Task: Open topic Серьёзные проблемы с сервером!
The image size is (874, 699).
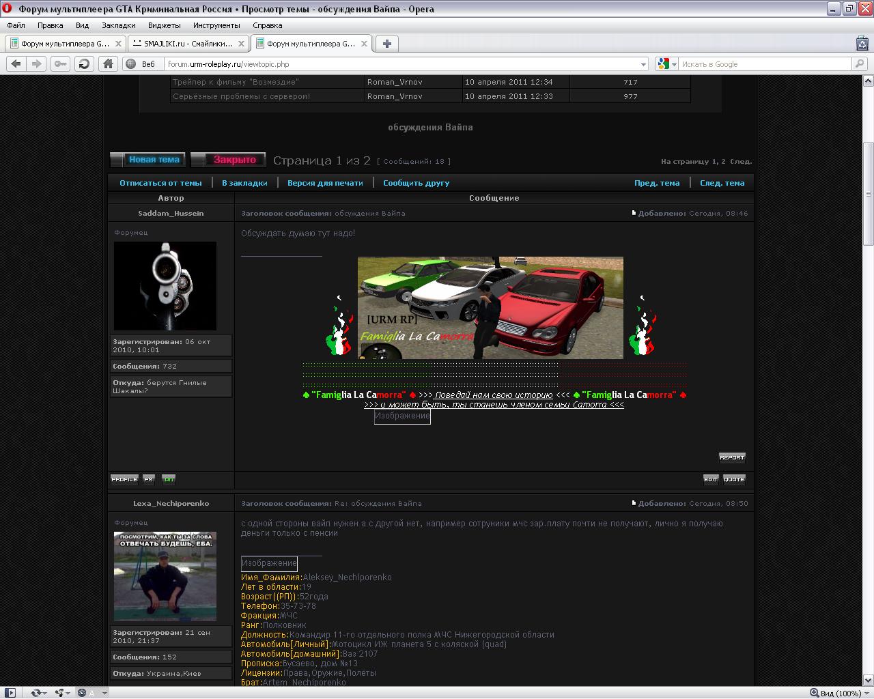Action: (x=242, y=96)
